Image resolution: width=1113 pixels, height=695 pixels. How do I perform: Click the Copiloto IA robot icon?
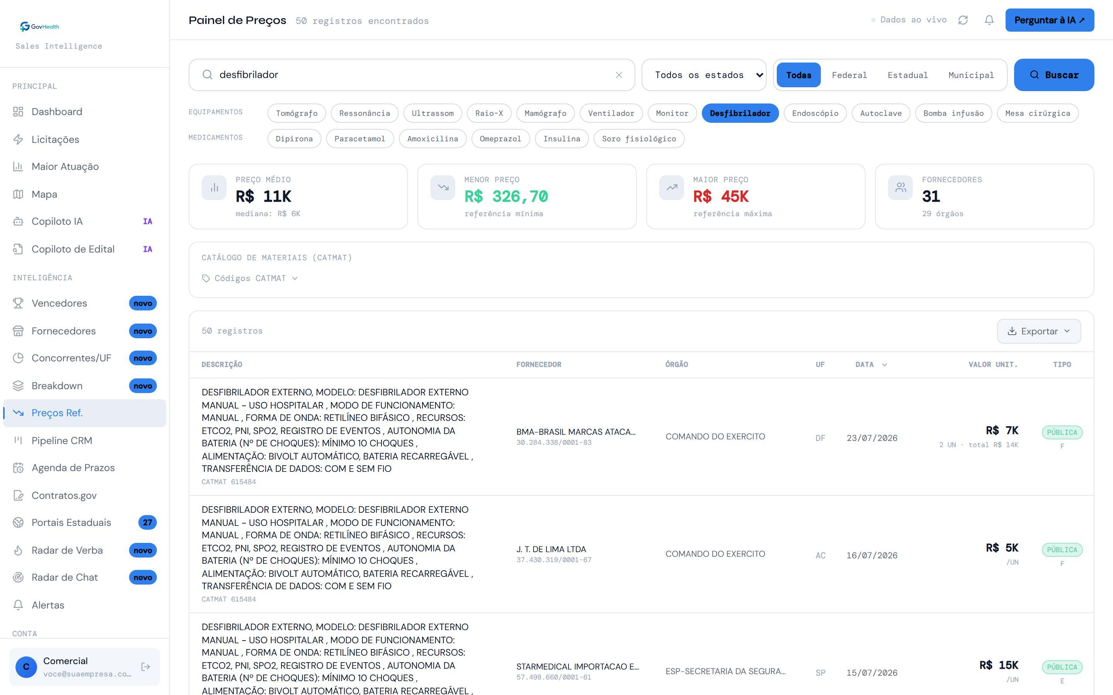tap(18, 222)
